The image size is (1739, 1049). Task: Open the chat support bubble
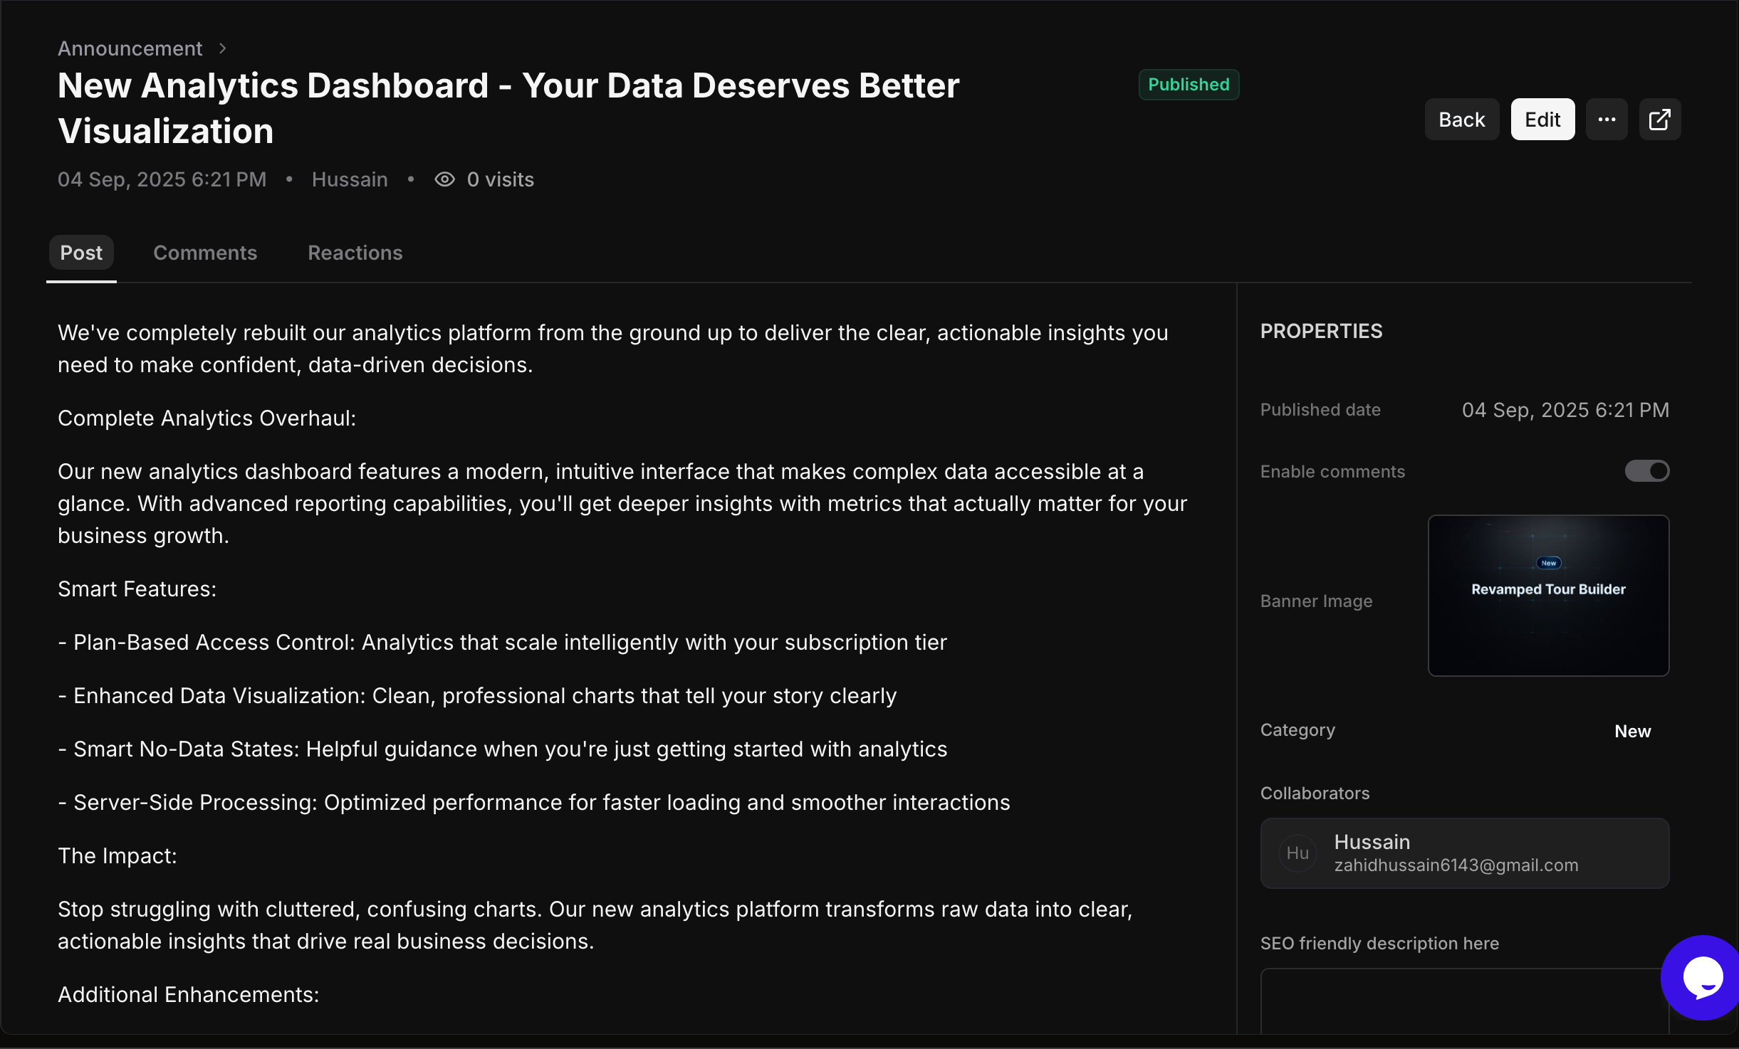coord(1702,978)
